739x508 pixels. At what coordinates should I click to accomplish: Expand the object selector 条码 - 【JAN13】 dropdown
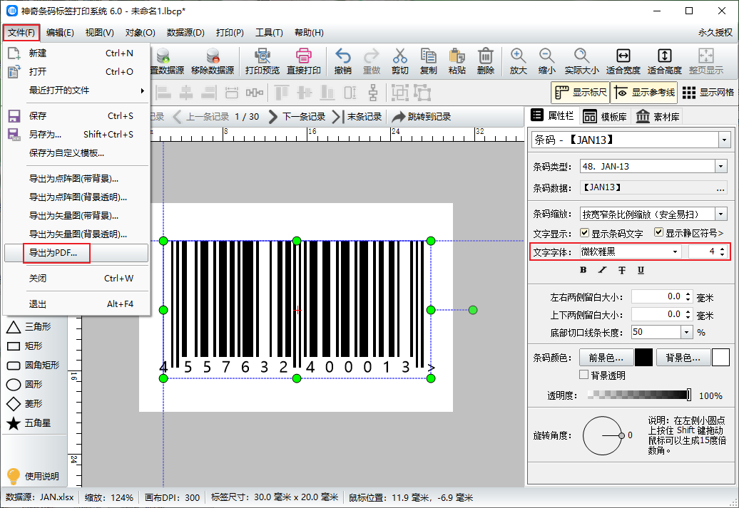(724, 140)
